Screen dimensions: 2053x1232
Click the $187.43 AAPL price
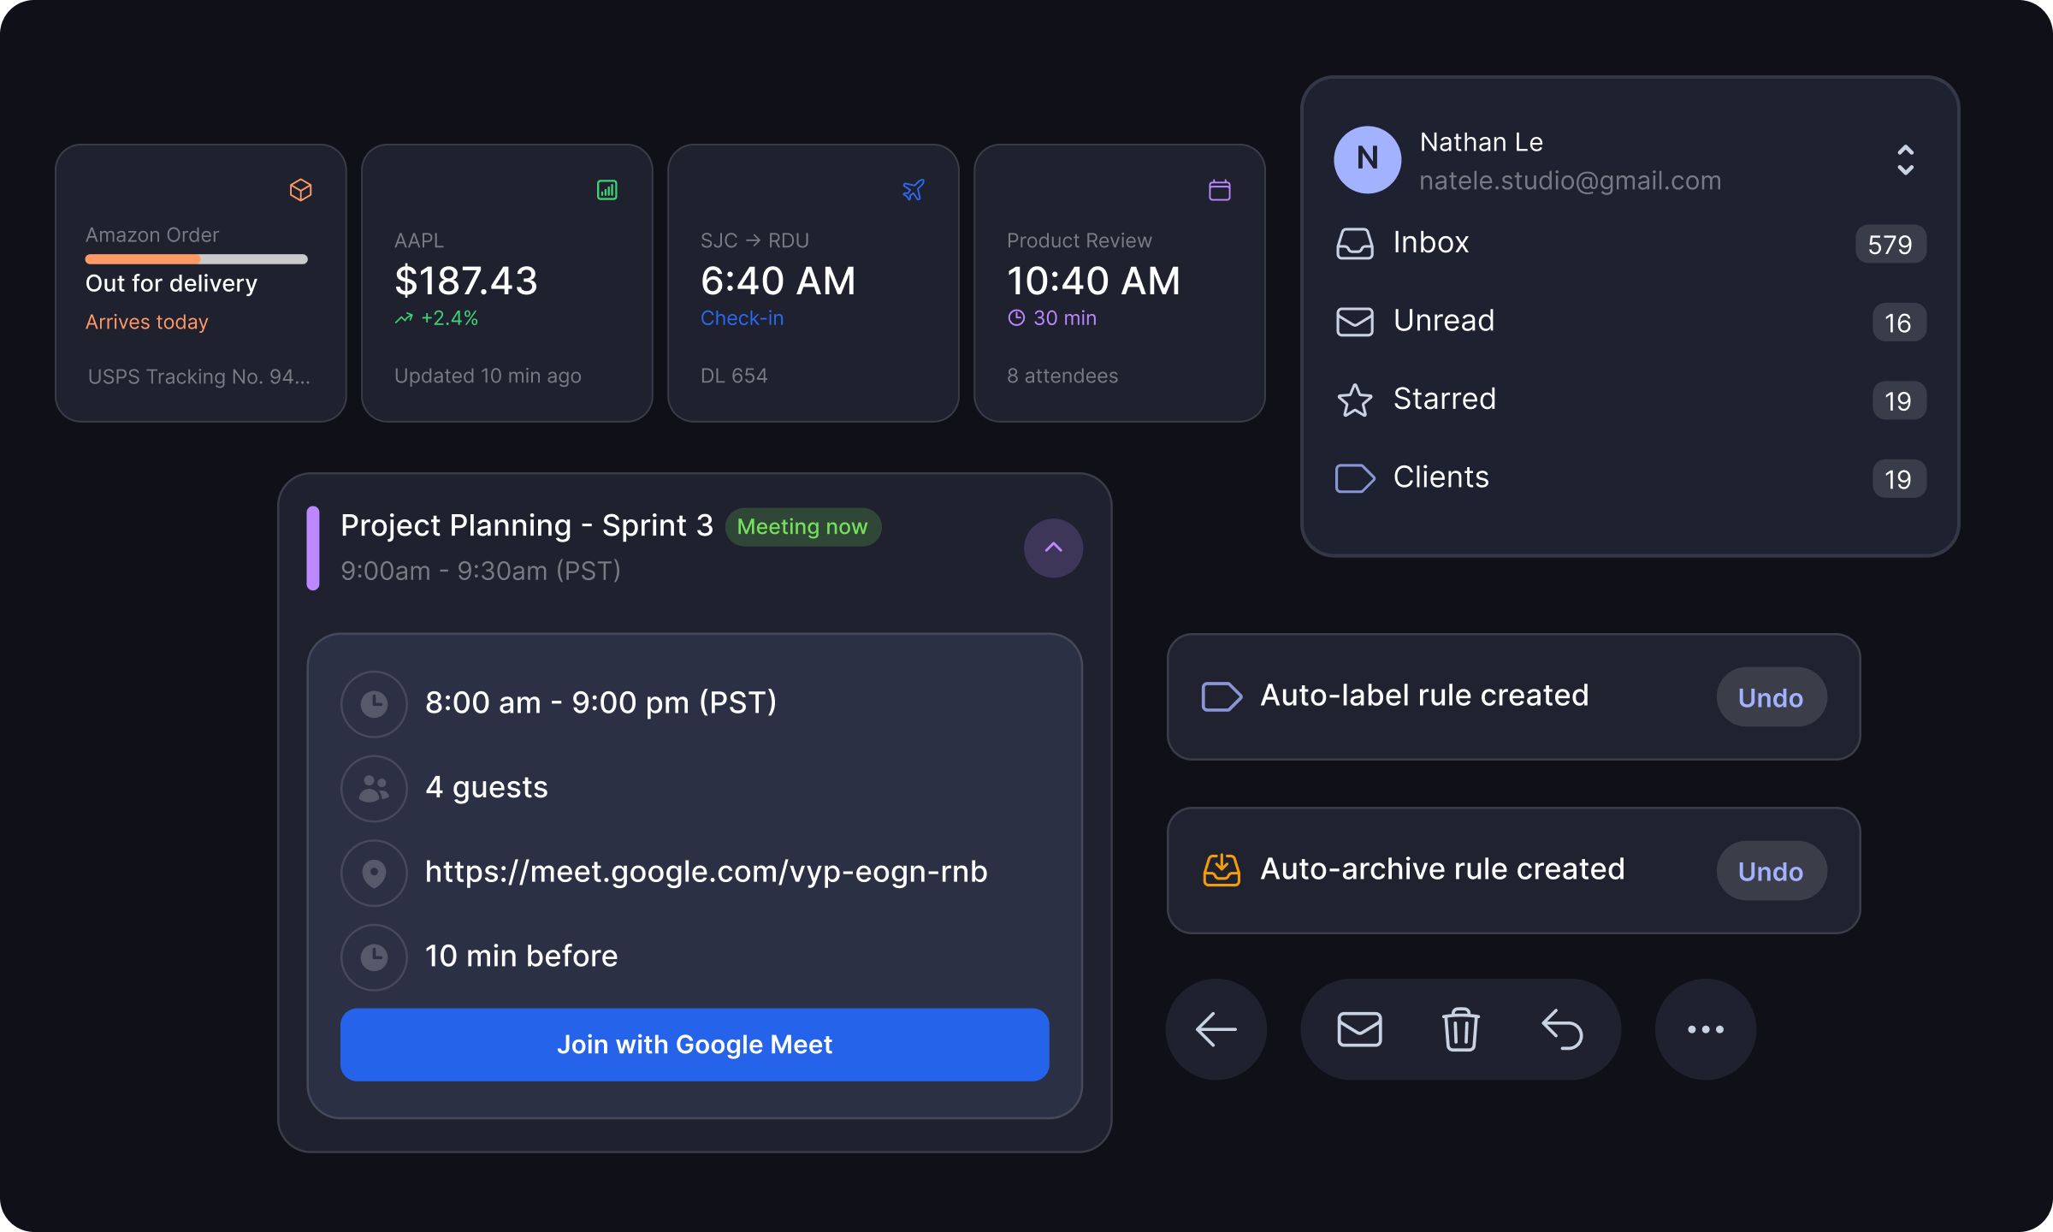pos(466,281)
